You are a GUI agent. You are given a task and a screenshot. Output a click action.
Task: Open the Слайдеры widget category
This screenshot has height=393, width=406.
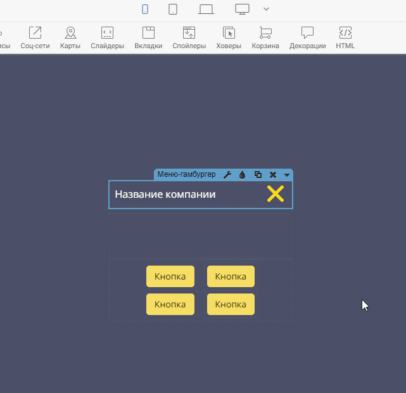[107, 38]
